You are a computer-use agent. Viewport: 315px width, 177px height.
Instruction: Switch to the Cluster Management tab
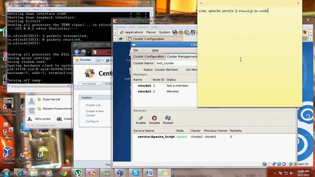coord(182,57)
